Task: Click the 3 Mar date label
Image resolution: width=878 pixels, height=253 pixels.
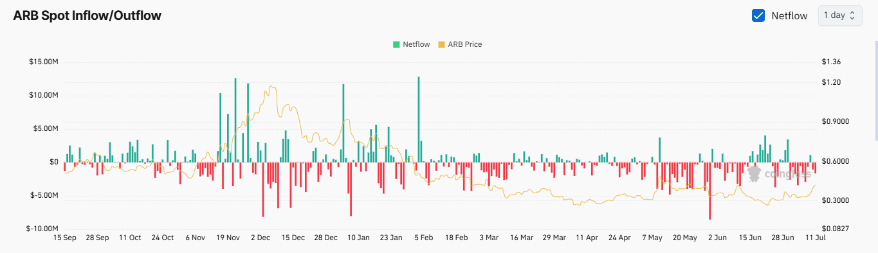Action: point(489,238)
